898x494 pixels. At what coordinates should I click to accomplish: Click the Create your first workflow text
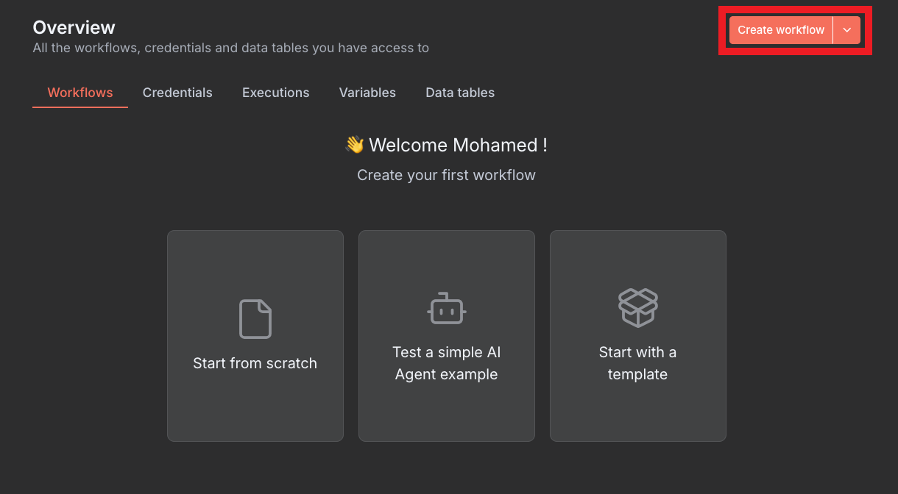(446, 175)
